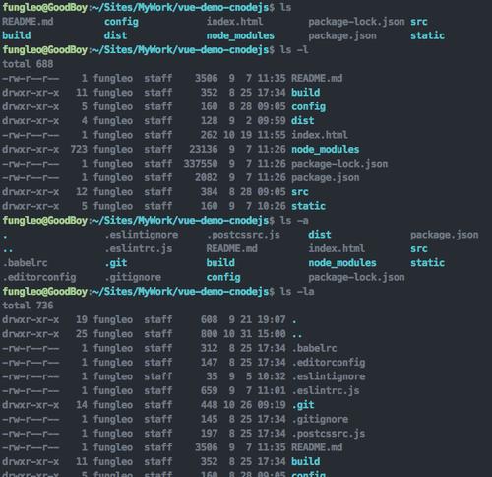Click "index.html" in the row sized 262

point(320,135)
